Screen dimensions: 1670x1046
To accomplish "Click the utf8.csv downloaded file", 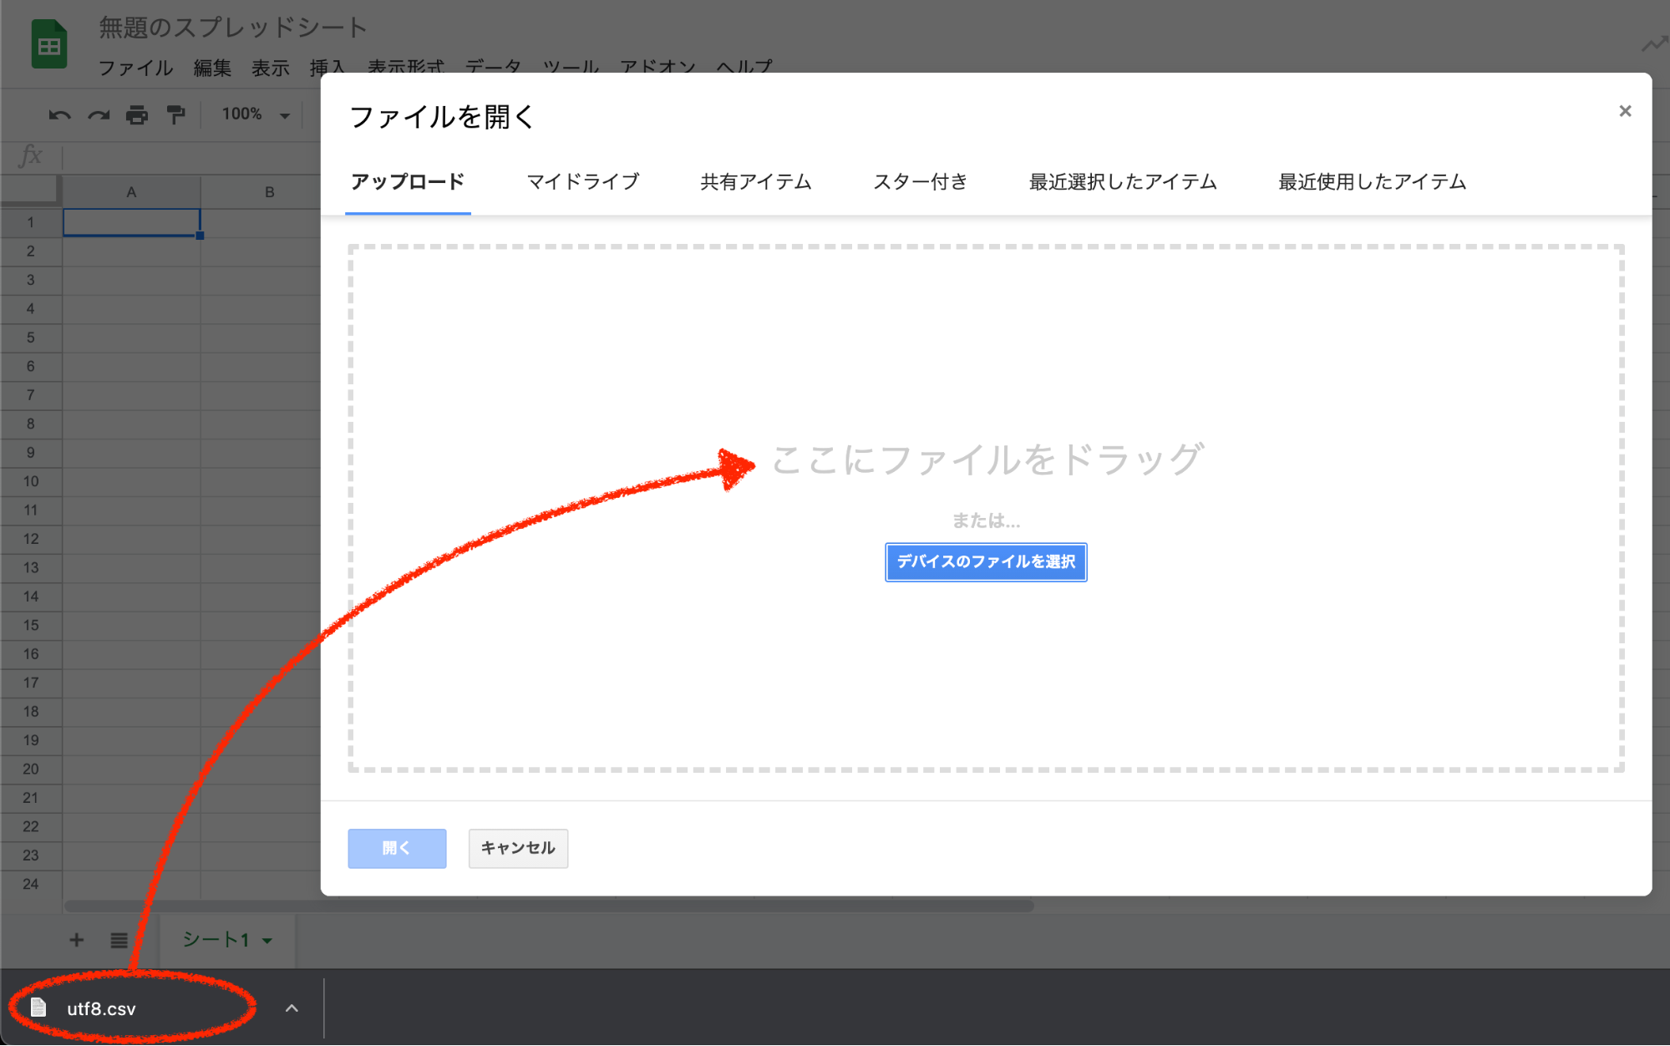I will point(100,1008).
